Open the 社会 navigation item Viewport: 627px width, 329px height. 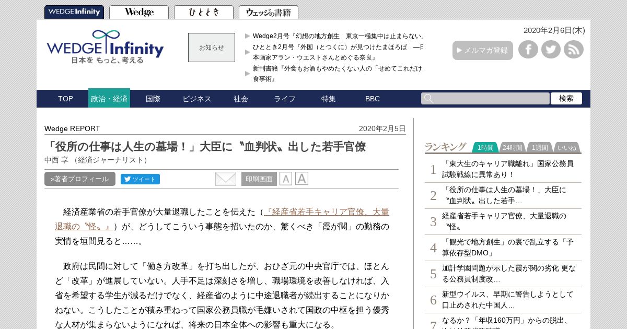[x=241, y=99]
